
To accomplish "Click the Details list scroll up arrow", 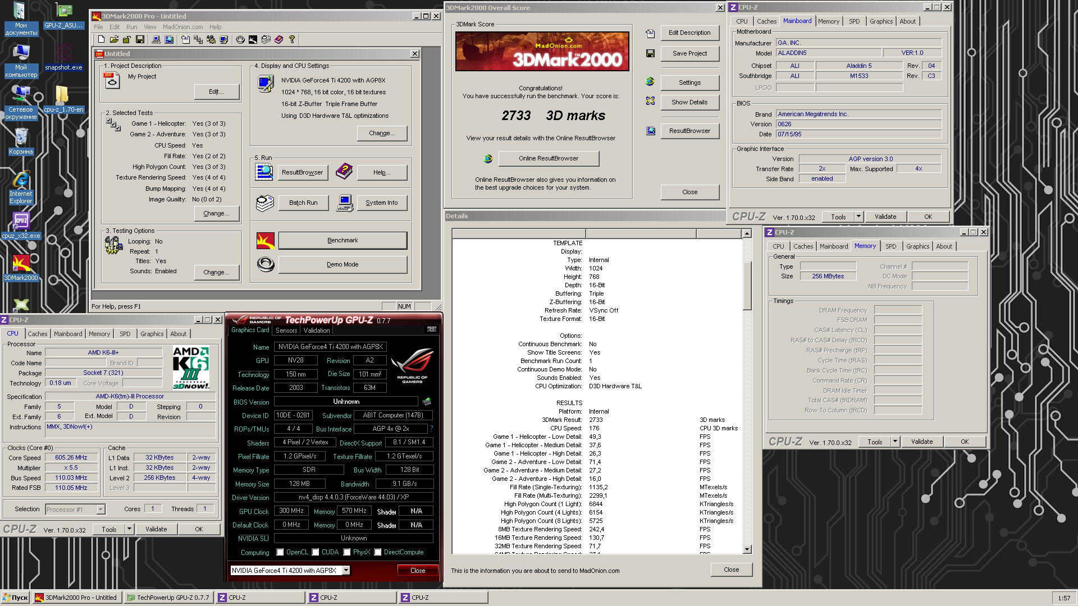I will [x=747, y=233].
